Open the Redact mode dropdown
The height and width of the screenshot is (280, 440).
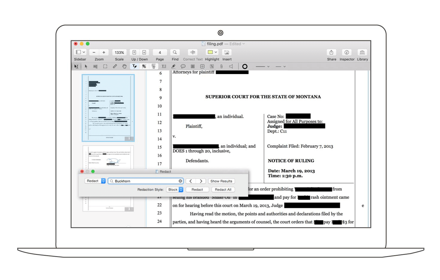95,181
